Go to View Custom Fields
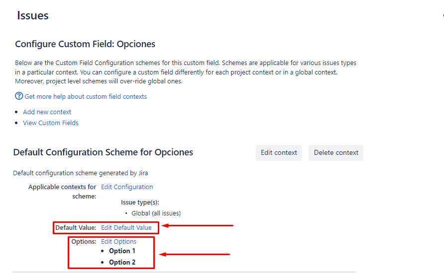This screenshot has width=444, height=275. coord(51,123)
